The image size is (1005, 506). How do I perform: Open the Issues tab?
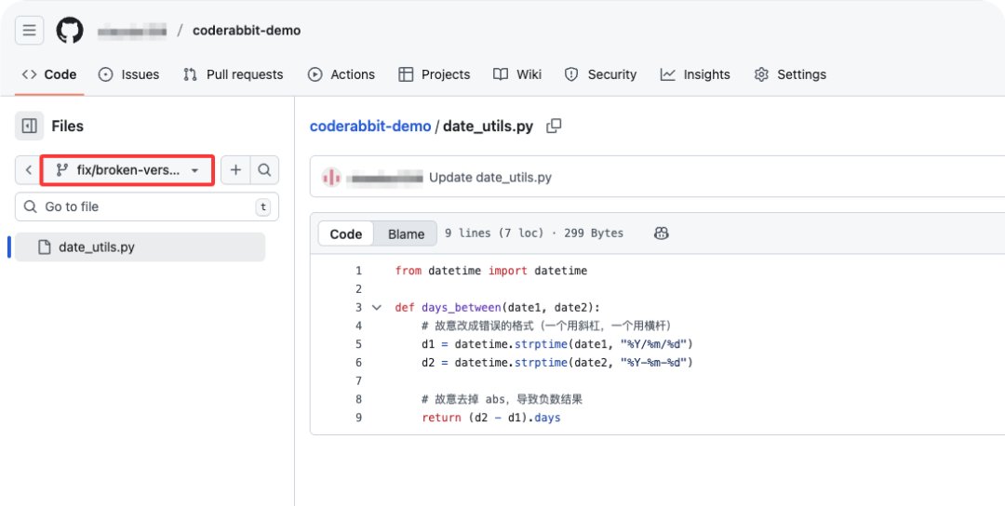coord(128,74)
